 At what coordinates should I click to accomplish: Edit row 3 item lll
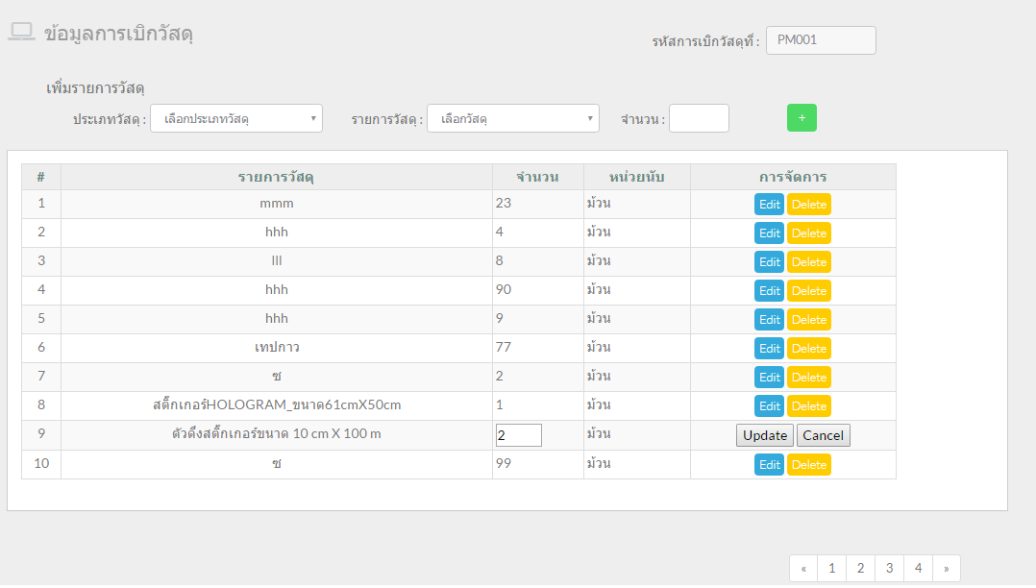coord(769,262)
